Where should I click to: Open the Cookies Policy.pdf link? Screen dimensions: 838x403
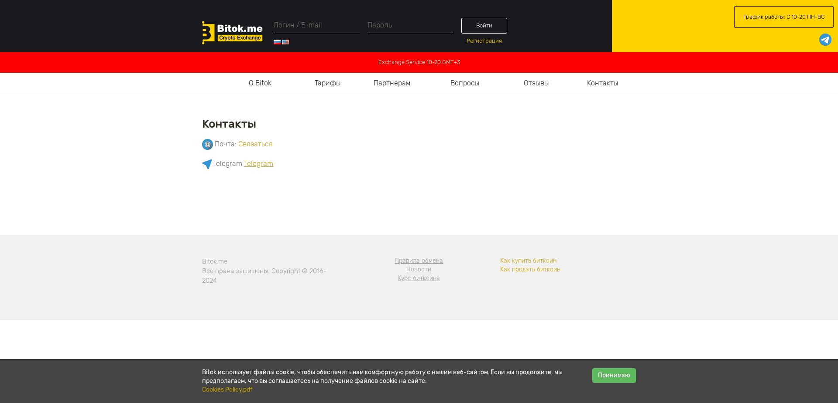click(x=227, y=389)
